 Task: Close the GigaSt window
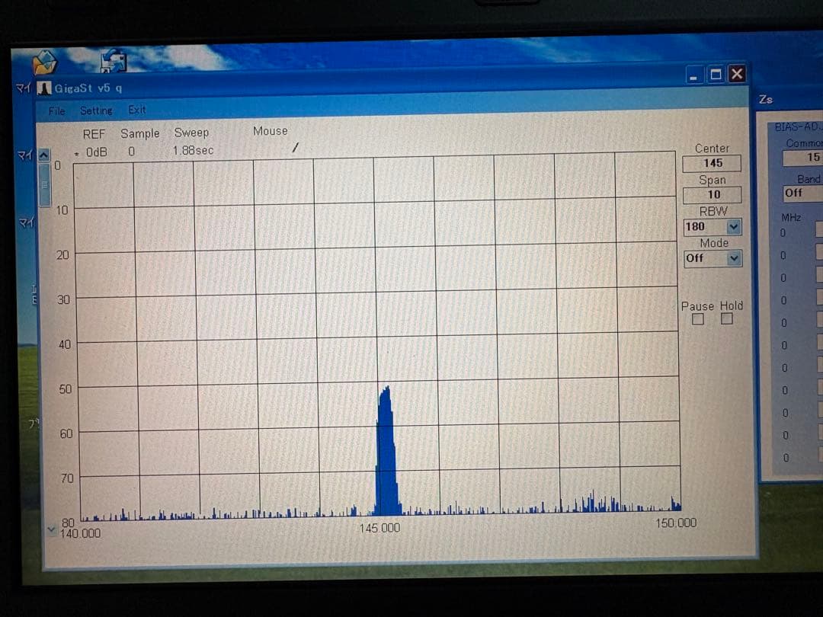click(736, 74)
